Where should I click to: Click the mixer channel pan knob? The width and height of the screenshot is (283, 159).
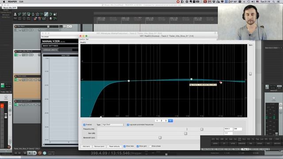coord(6,97)
